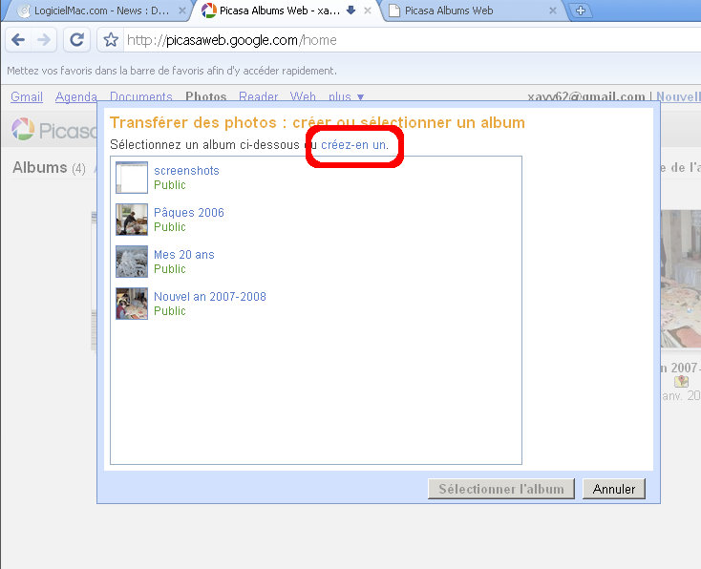The height and width of the screenshot is (569, 701).
Task: Select the Nouvel an 2007-2008 album link
Action: pyautogui.click(x=210, y=297)
